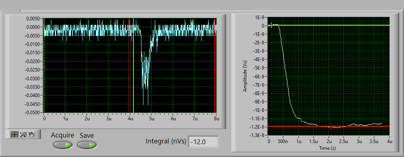Click the Integral (nVs) value field
The image size is (404, 157).
pyautogui.click(x=203, y=142)
